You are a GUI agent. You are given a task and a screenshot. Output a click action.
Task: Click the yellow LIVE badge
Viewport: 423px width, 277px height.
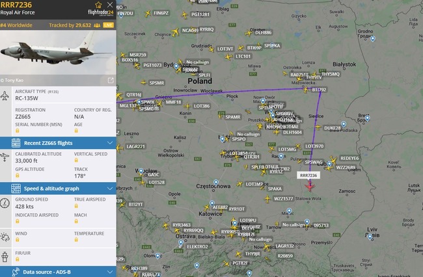(108, 25)
